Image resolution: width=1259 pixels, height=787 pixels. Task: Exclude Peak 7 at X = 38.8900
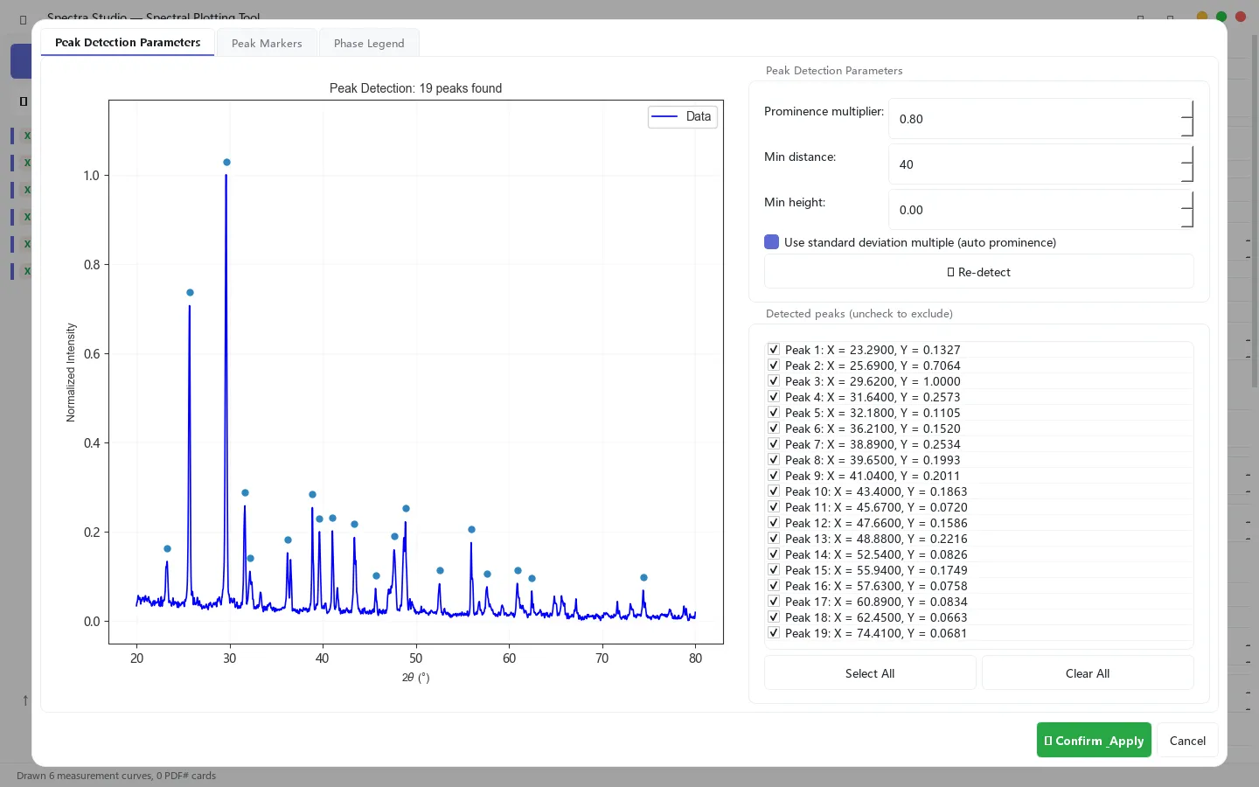(x=774, y=443)
